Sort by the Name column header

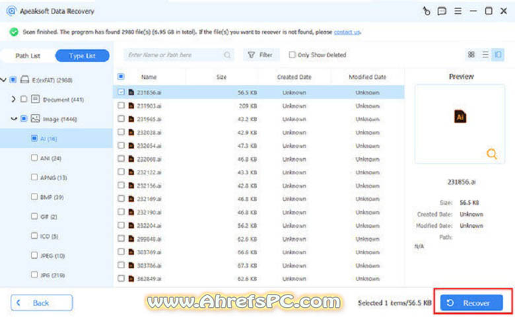point(149,77)
